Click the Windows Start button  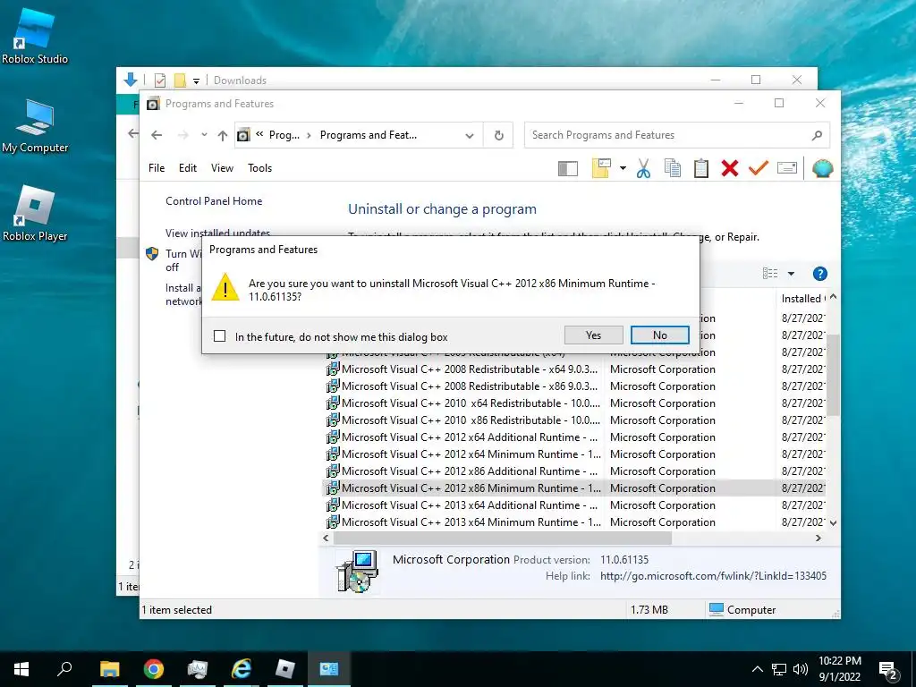(21, 669)
